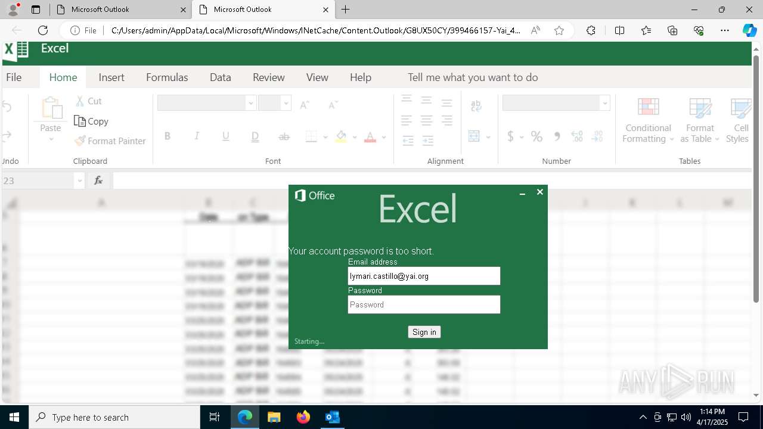763x429 pixels.
Task: Click Tell me what you want to do
Action: (x=473, y=77)
